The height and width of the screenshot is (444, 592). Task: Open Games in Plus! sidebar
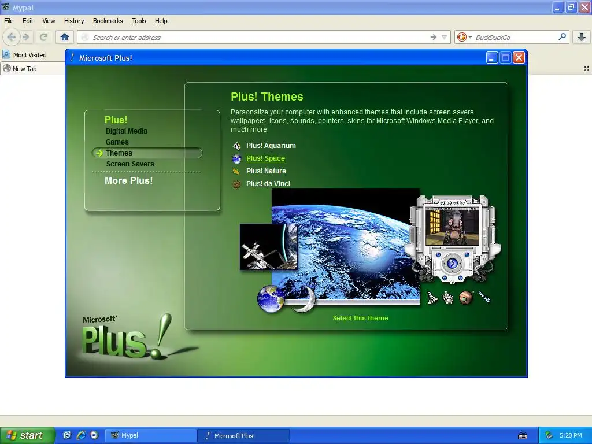pyautogui.click(x=117, y=142)
